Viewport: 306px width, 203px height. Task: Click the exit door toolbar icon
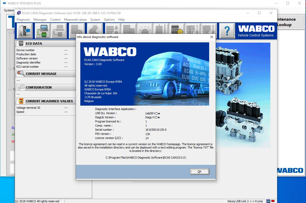25,31
